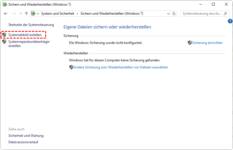The width and height of the screenshot is (233, 150).
Task: Open Dateiversionsverlauf link
Action: point(23,142)
